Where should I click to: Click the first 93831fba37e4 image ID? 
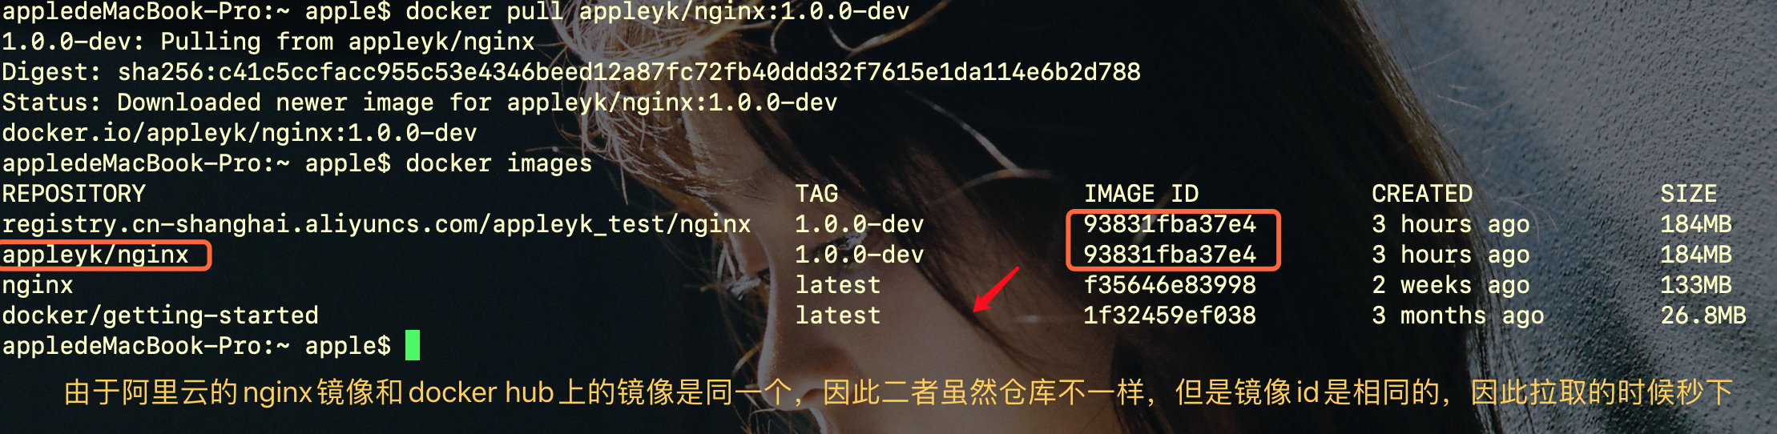click(x=1170, y=224)
